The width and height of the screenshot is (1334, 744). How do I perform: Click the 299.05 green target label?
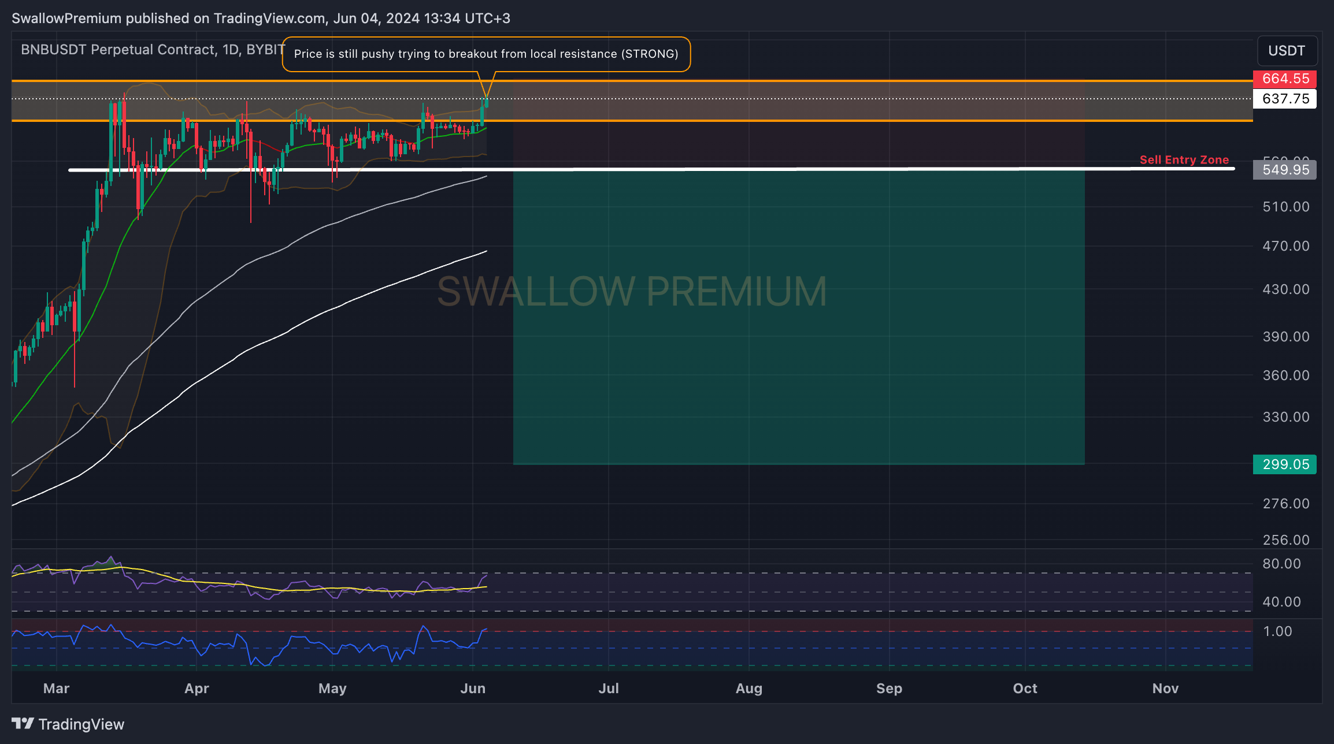pyautogui.click(x=1285, y=464)
